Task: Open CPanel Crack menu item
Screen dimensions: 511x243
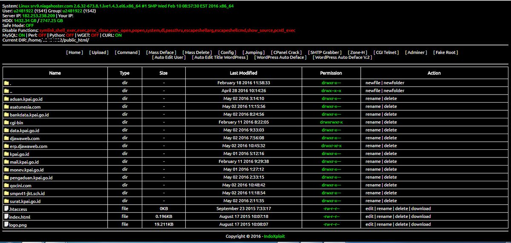Action: point(287,52)
